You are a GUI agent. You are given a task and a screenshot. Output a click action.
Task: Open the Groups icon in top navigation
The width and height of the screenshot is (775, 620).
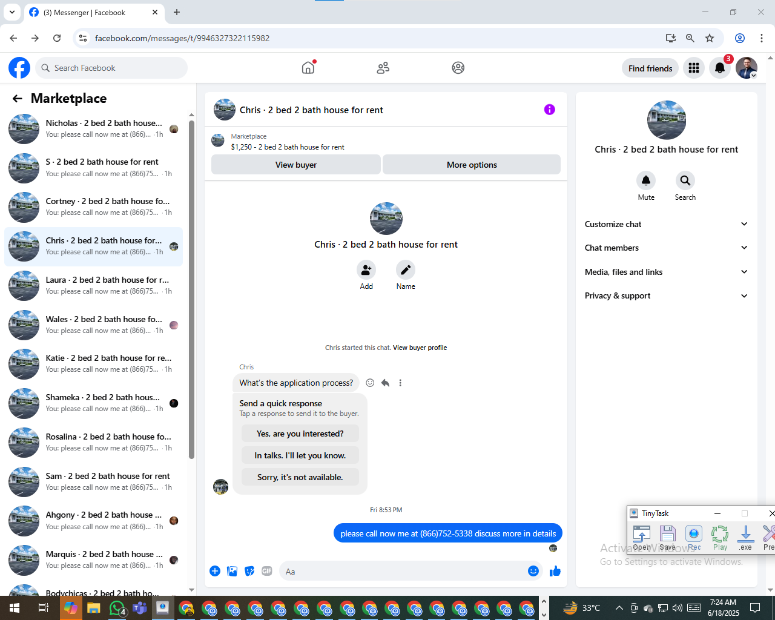click(x=458, y=68)
